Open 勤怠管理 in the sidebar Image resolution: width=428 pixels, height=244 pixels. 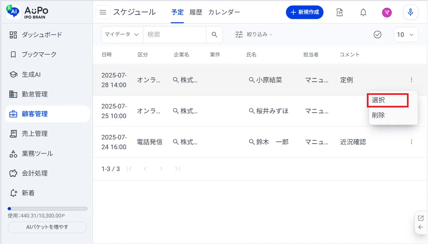[x=47, y=94]
